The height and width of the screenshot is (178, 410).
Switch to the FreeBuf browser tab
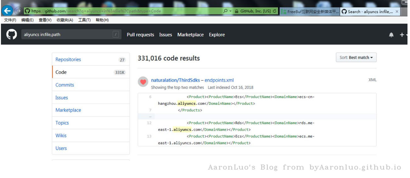click(310, 12)
